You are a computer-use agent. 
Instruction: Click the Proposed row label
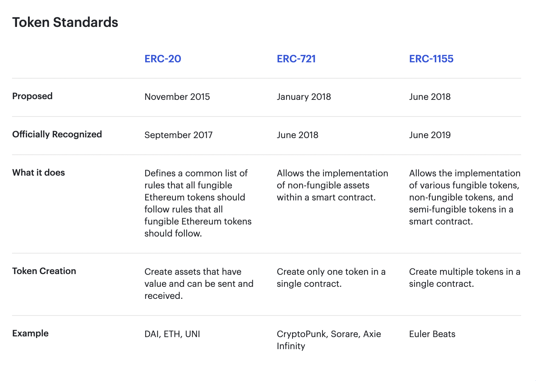click(32, 96)
